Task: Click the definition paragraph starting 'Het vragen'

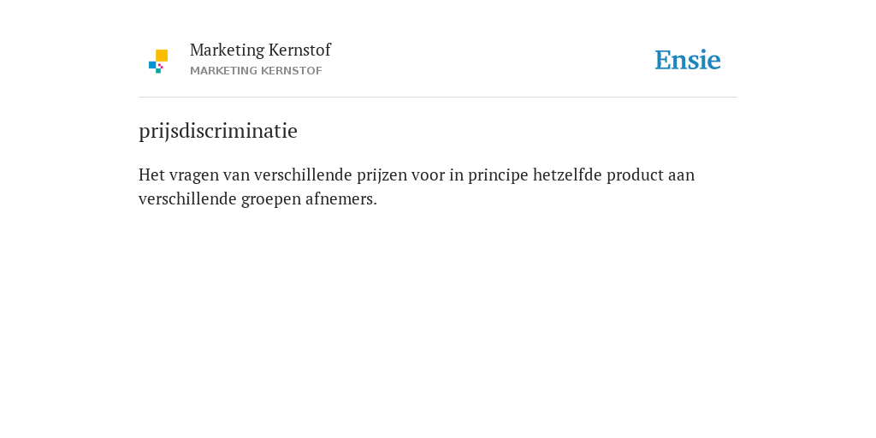Action: (417, 186)
